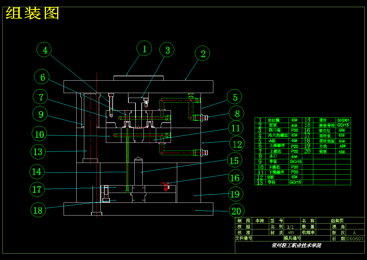367x260 pixels.
Task: Click 'GCr15' material in the 导套 row
Action: (x=296, y=161)
